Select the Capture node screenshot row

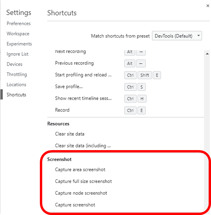tap(125, 193)
